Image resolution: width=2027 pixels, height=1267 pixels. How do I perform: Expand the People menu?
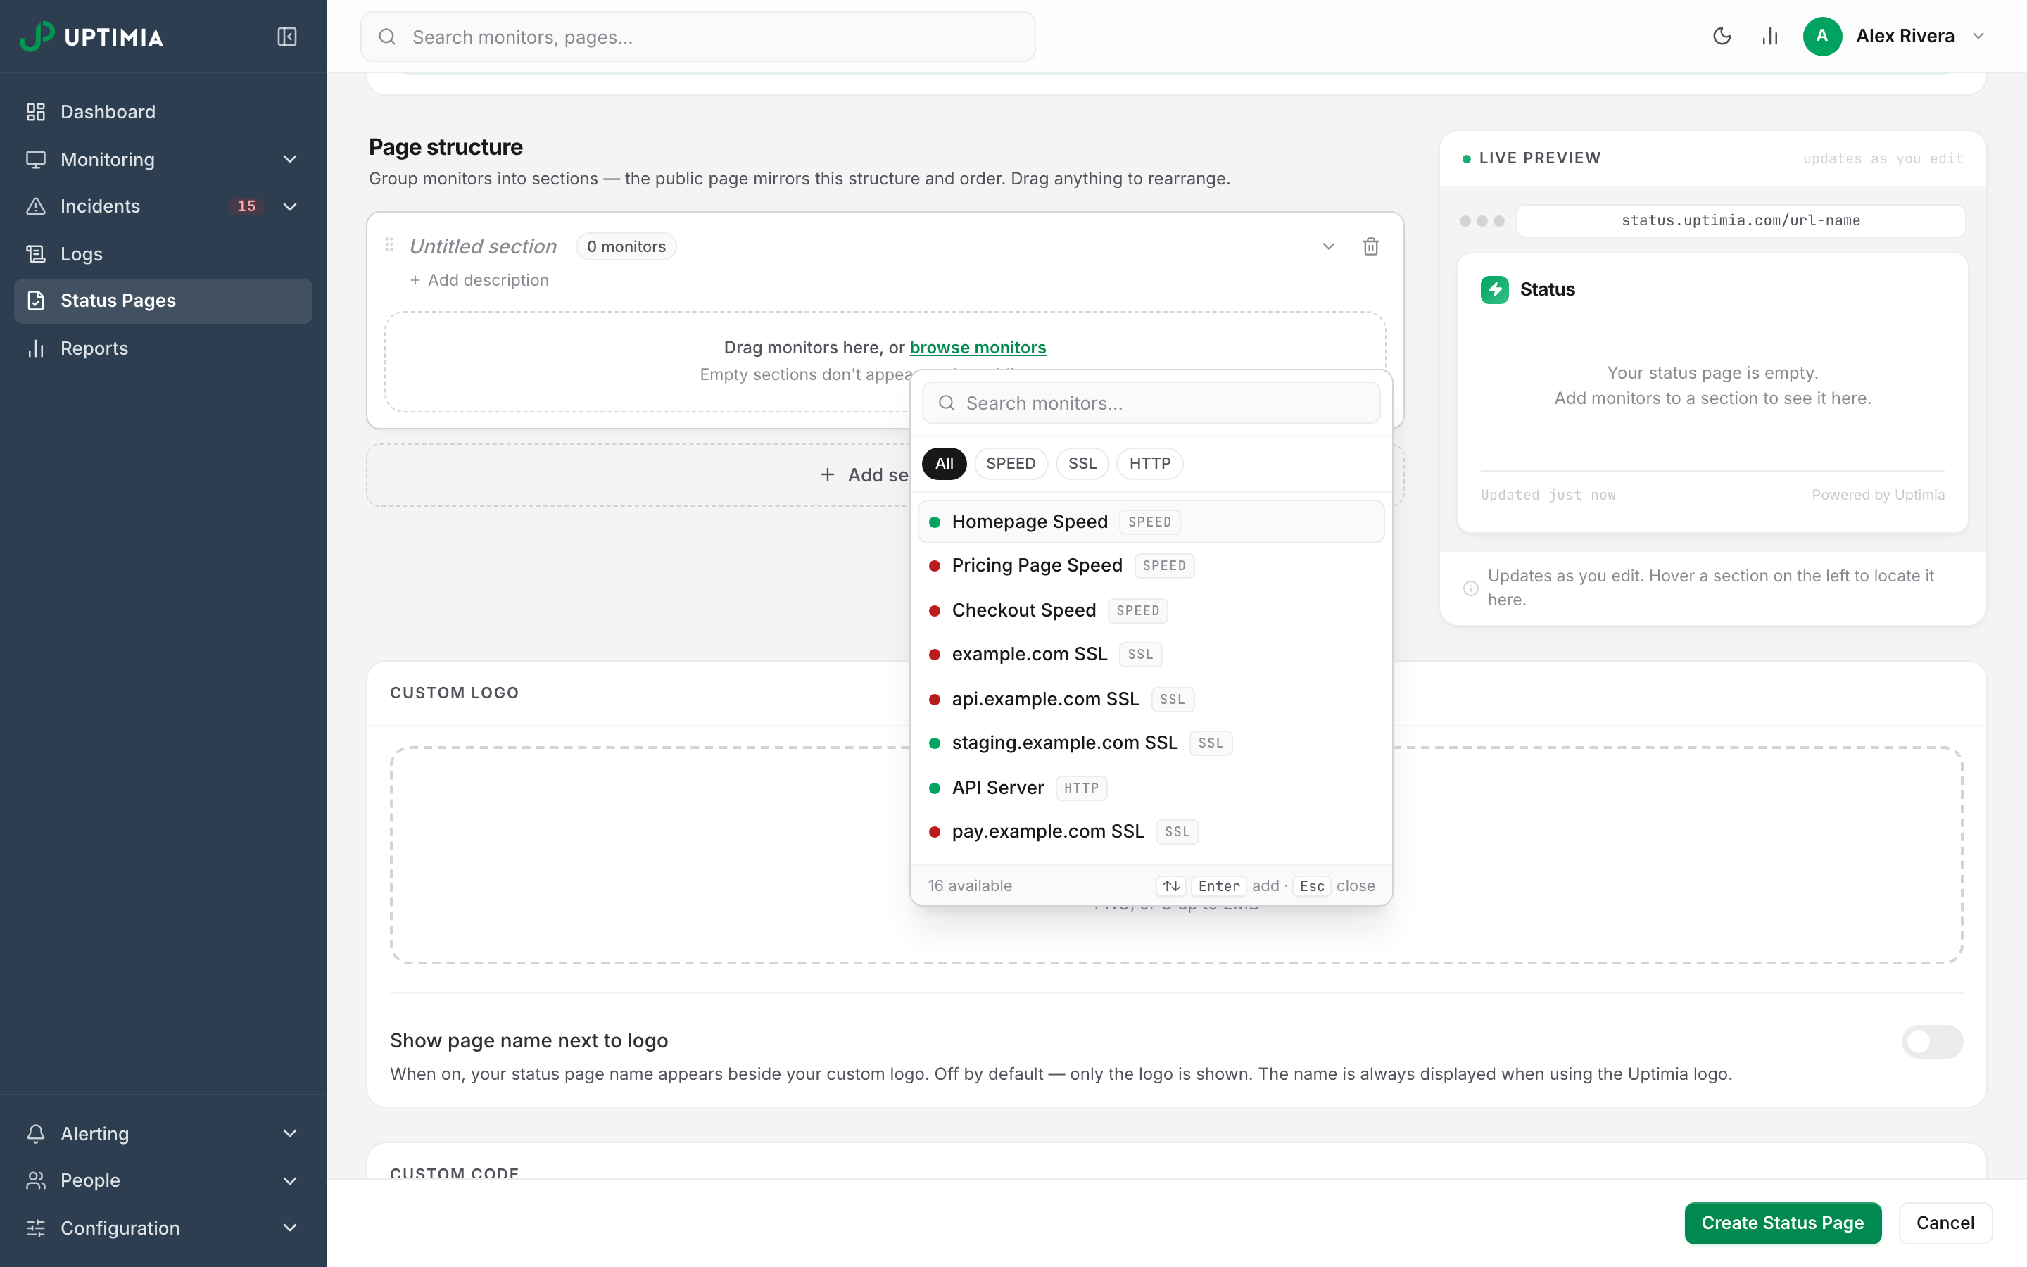click(163, 1180)
